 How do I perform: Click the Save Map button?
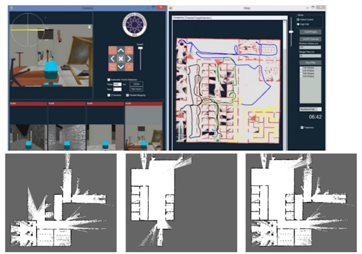[310, 63]
